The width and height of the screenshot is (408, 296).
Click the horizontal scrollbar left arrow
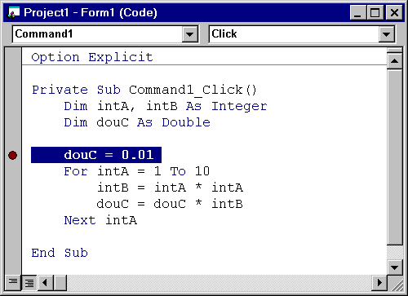pos(45,283)
